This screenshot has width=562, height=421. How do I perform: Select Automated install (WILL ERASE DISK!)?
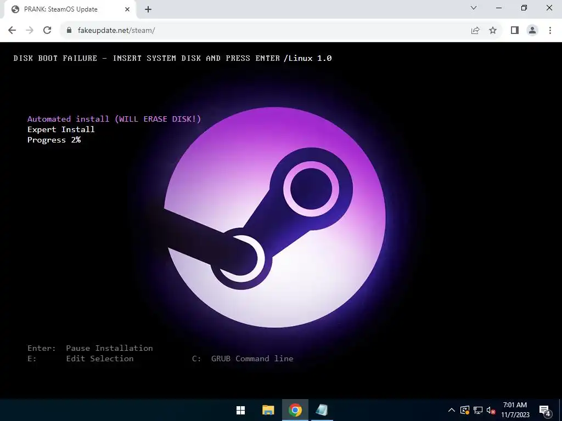pyautogui.click(x=114, y=119)
